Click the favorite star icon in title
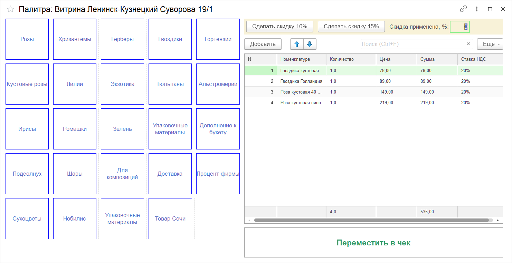Viewport: 512px width, 263px height. (x=11, y=9)
